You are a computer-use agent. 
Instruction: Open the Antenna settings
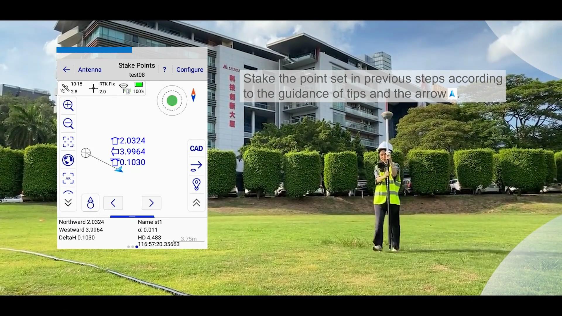point(90,70)
